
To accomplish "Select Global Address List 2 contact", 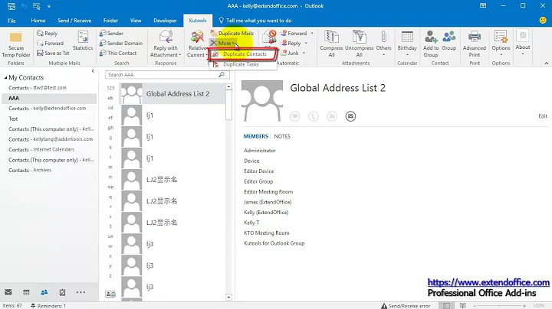I will [172, 94].
